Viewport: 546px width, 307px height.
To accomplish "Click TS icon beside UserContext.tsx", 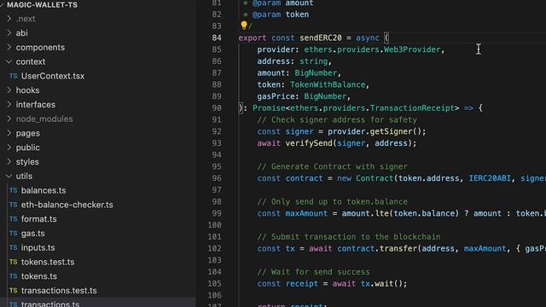I will click(x=14, y=76).
